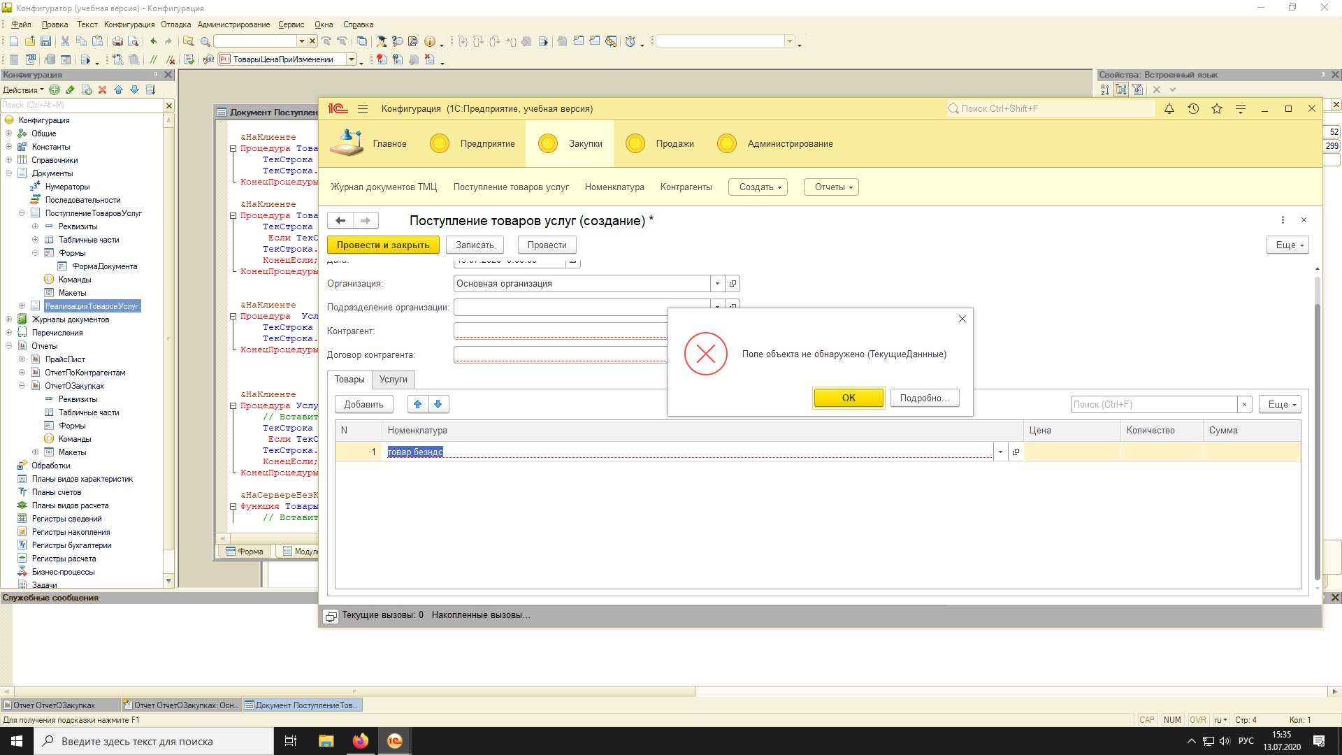Open the Администрирование menu in menu bar
The width and height of the screenshot is (1342, 755).
[233, 24]
